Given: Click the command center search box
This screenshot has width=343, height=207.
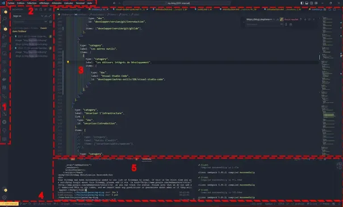Looking at the screenshot, I should click(177, 3).
